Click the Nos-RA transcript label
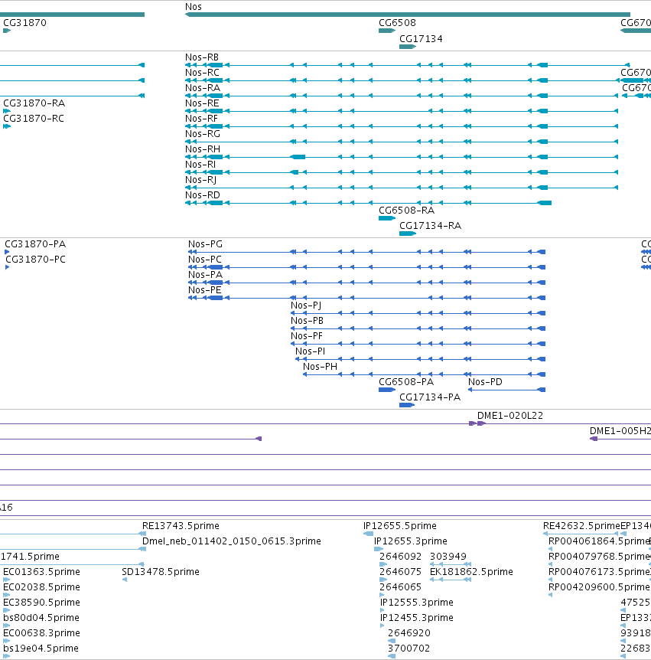Image resolution: width=651 pixels, height=660 pixels. (202, 87)
